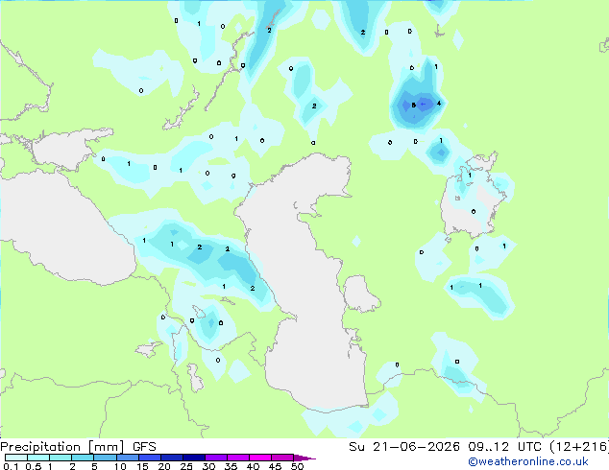Select the 20–25 mm dark navy legend swatch
Viewport: 609px width, 470px height.
pyautogui.click(x=172, y=458)
